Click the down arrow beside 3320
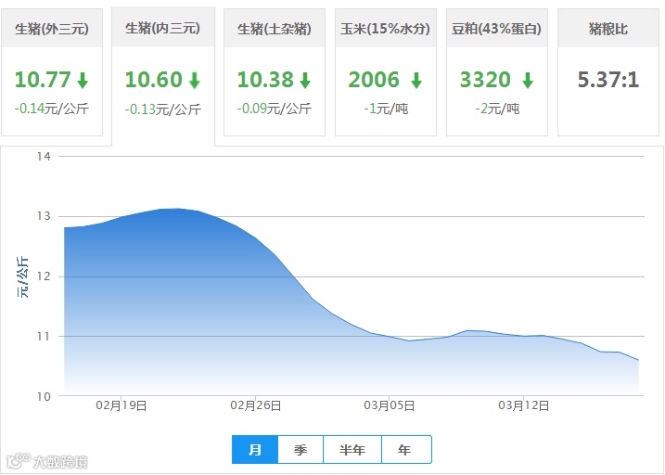This screenshot has width=665, height=475. point(528,80)
